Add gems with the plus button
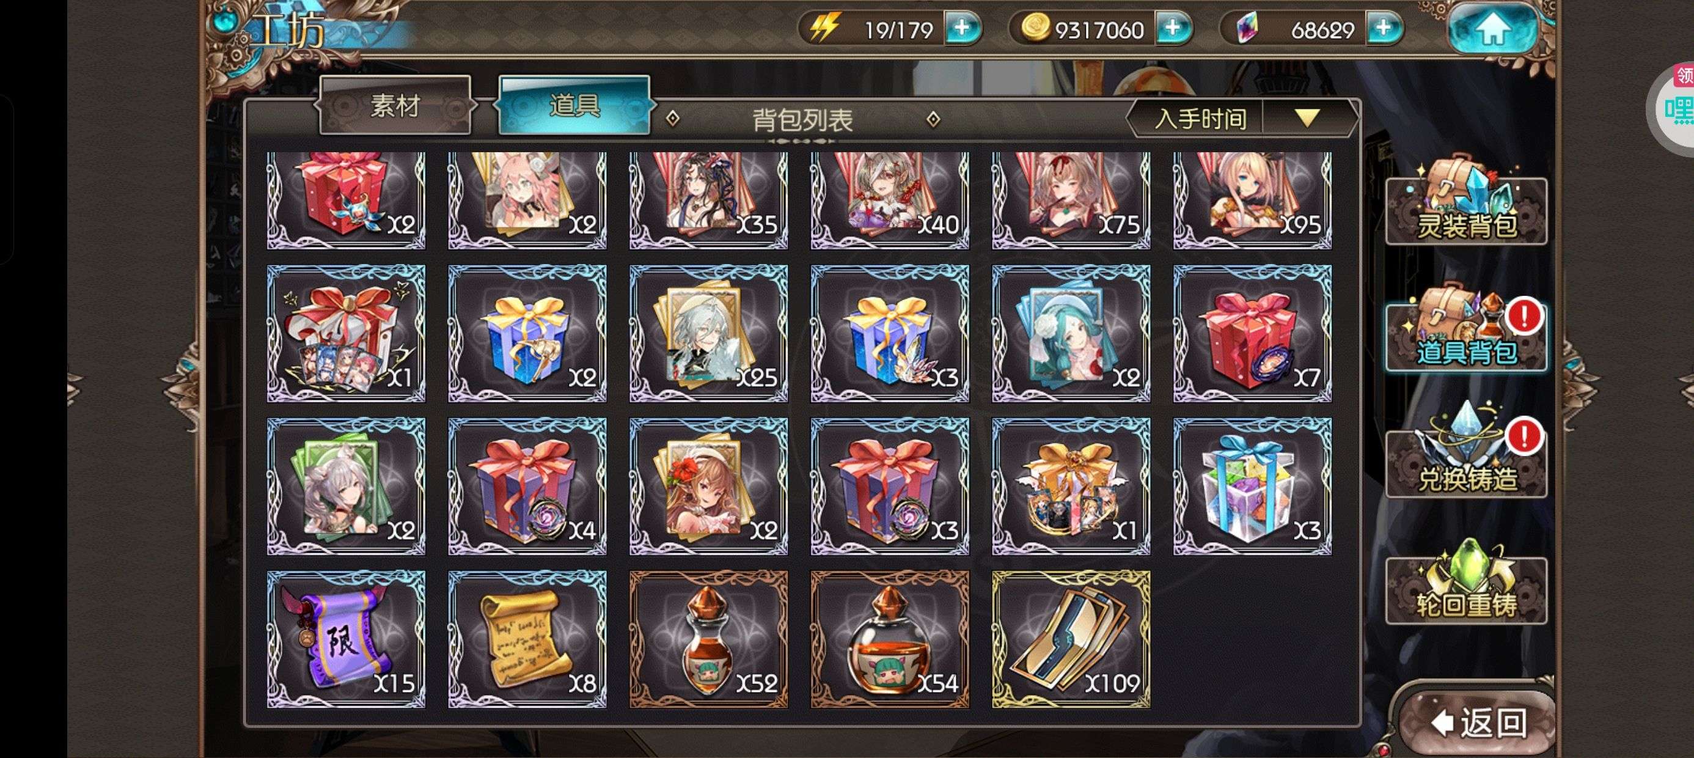This screenshot has height=758, width=1694. pos(1384,28)
